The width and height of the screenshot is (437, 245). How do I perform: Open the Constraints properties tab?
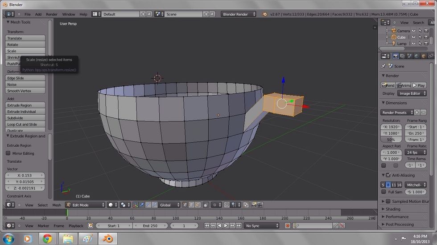click(x=430, y=56)
